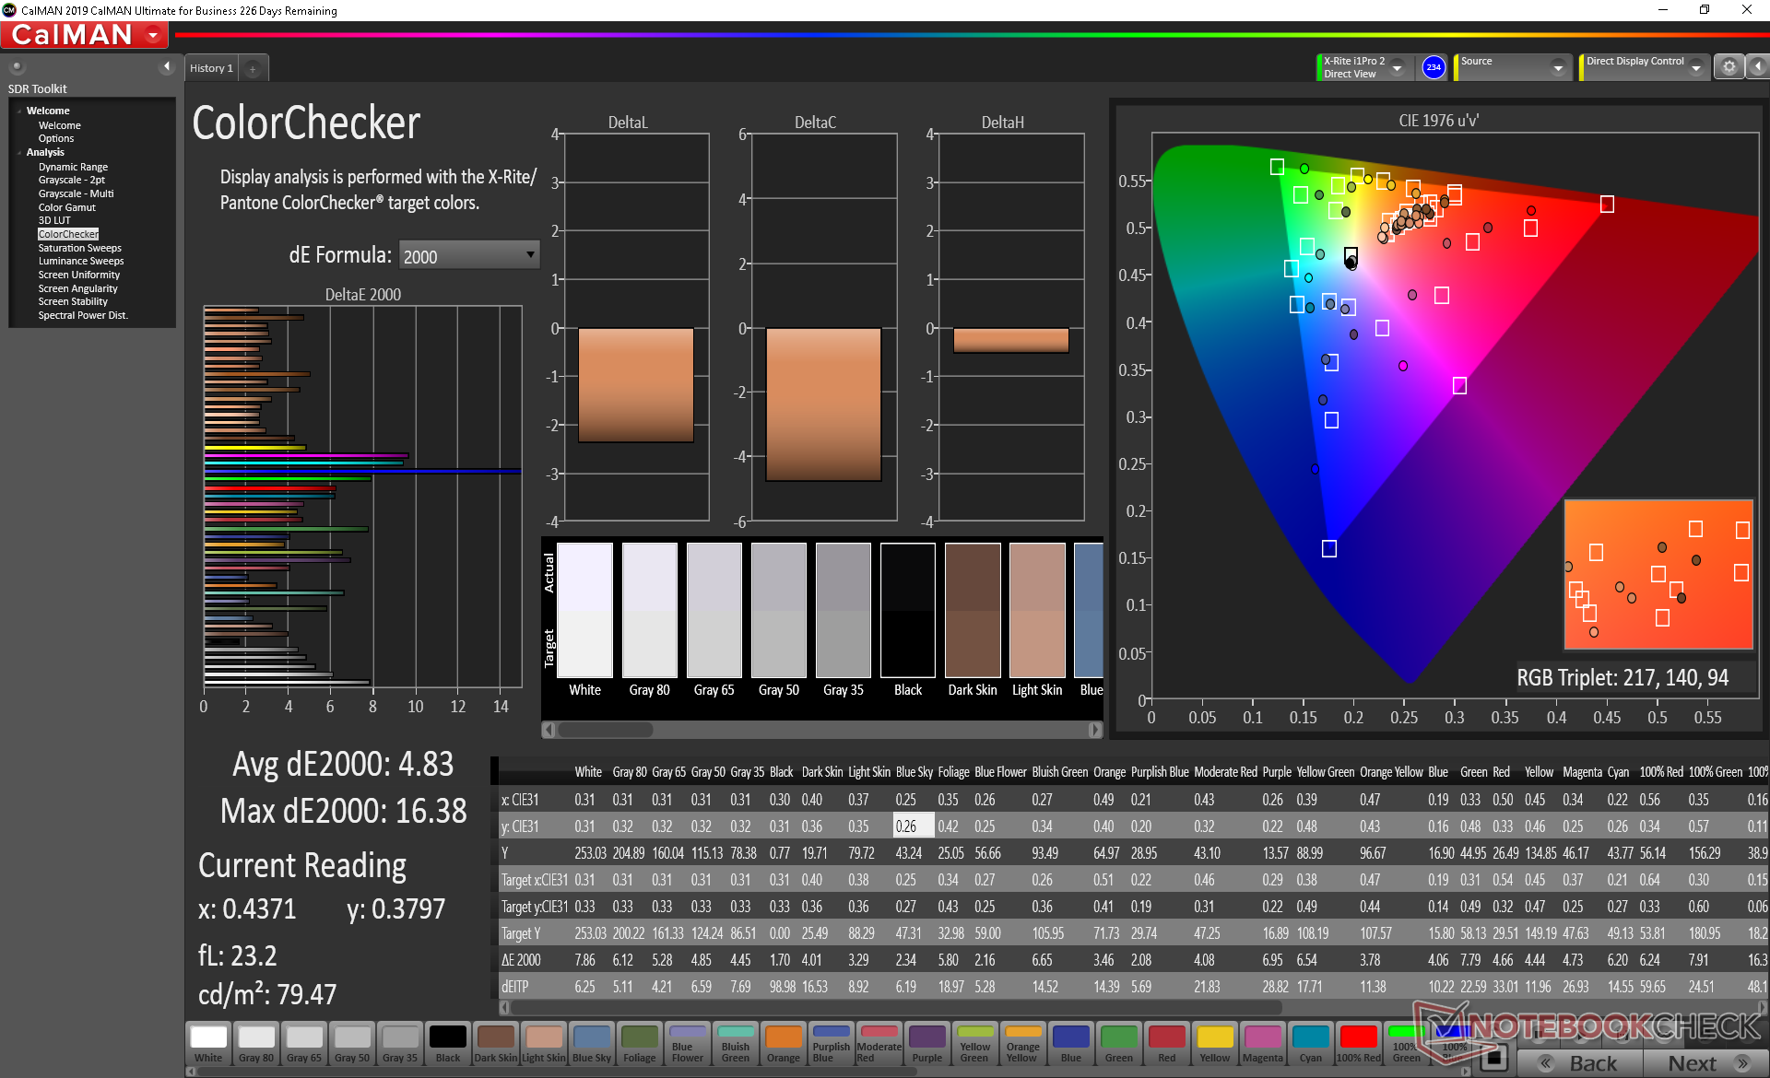Expand the Source dropdown
This screenshot has height=1078, width=1770.
(1558, 68)
